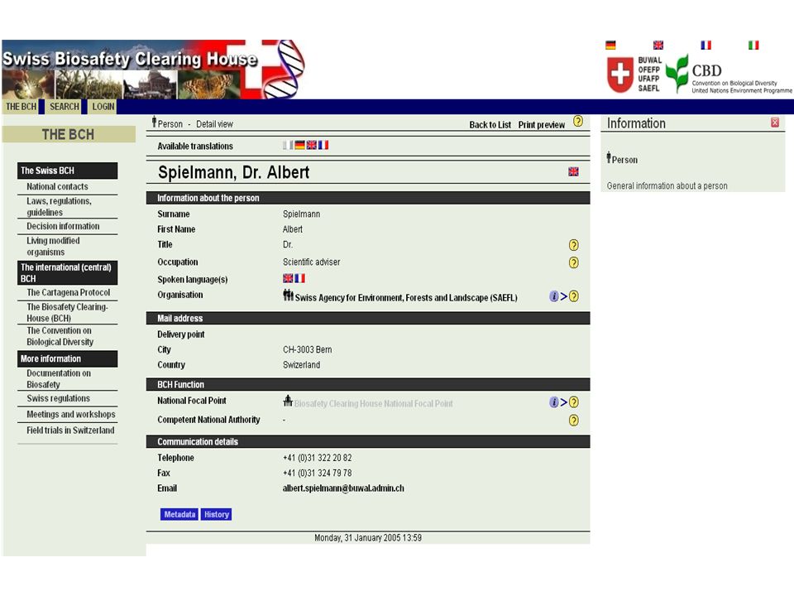Open help for Competent National Authority
794x596 pixels.
tap(574, 421)
